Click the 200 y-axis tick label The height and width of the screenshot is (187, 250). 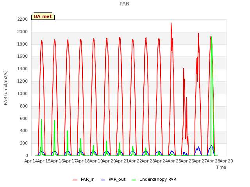pyautogui.click(x=24, y=143)
